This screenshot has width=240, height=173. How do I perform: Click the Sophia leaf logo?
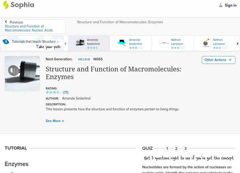[x=5, y=5]
